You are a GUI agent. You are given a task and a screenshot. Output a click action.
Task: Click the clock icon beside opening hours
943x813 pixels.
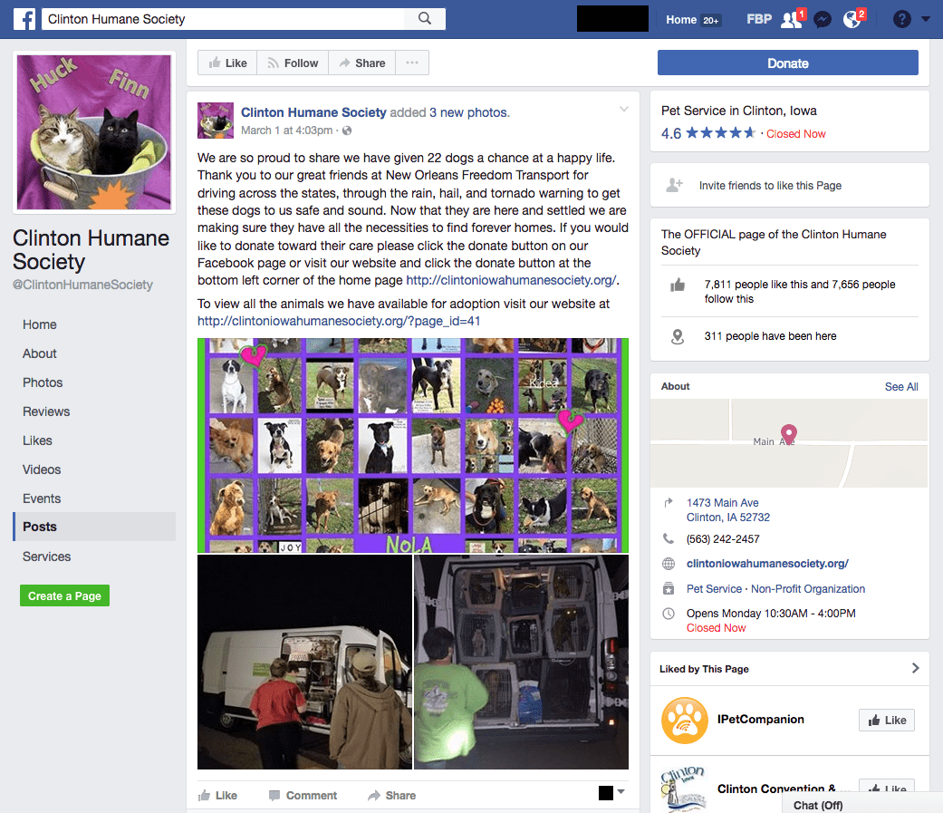[x=669, y=614]
